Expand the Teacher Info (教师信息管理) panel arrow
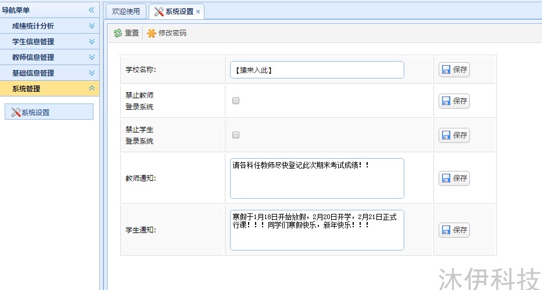The image size is (542, 290). 91,57
